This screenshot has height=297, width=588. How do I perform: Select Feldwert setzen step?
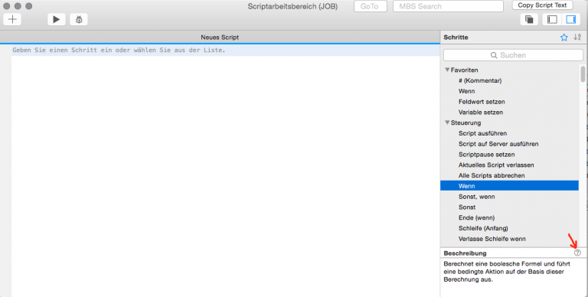pos(482,102)
